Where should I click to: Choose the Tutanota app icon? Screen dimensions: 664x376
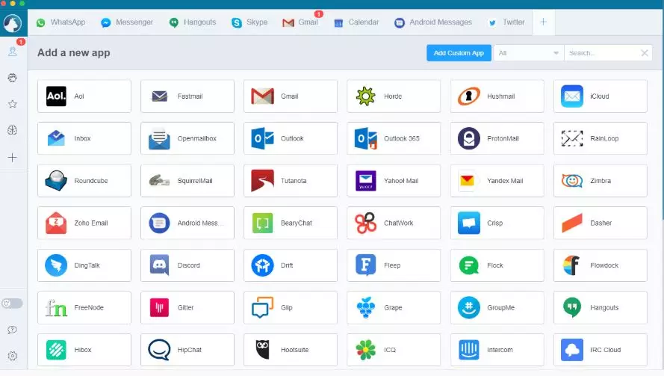(262, 181)
